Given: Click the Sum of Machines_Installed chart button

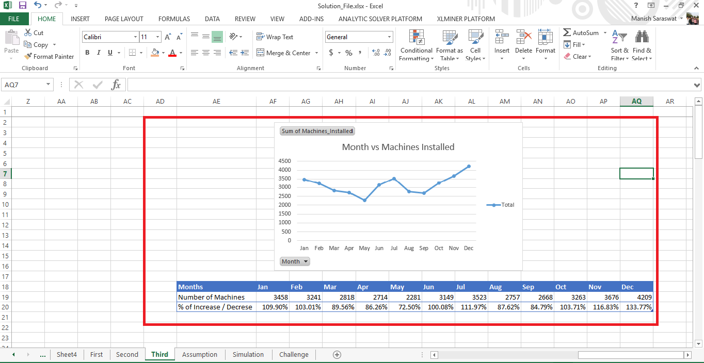Looking at the screenshot, I should pyautogui.click(x=317, y=131).
